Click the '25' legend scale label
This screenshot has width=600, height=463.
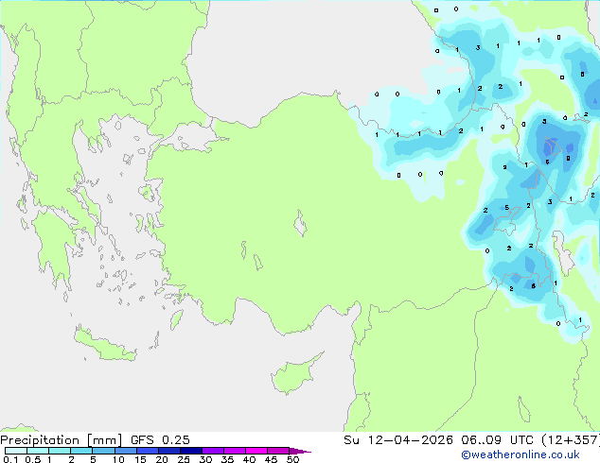[x=184, y=459]
